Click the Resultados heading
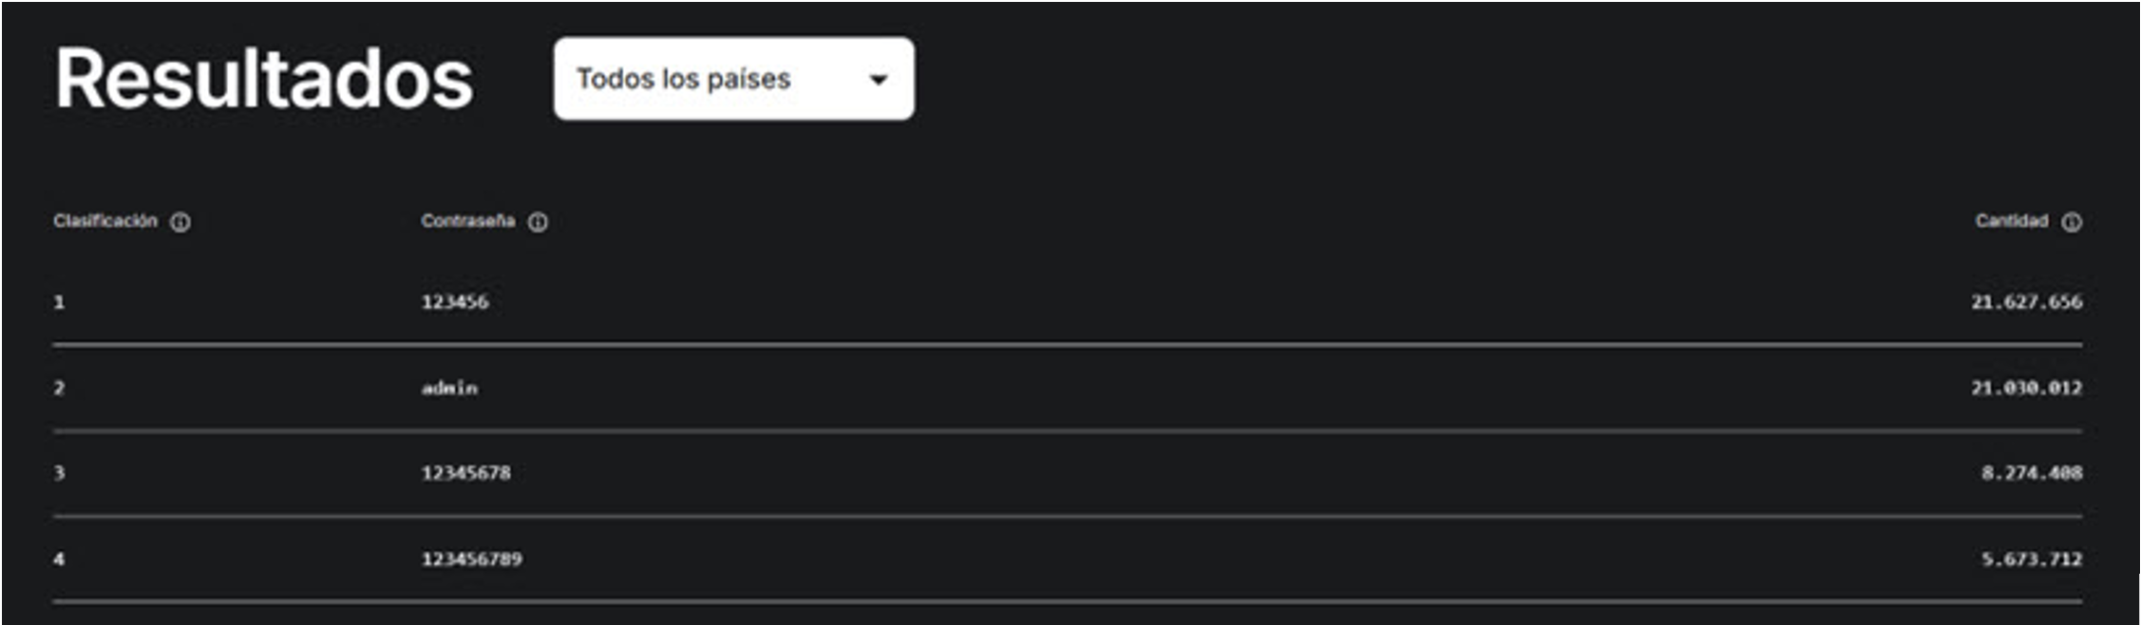The height and width of the screenshot is (625, 2141). click(x=264, y=80)
